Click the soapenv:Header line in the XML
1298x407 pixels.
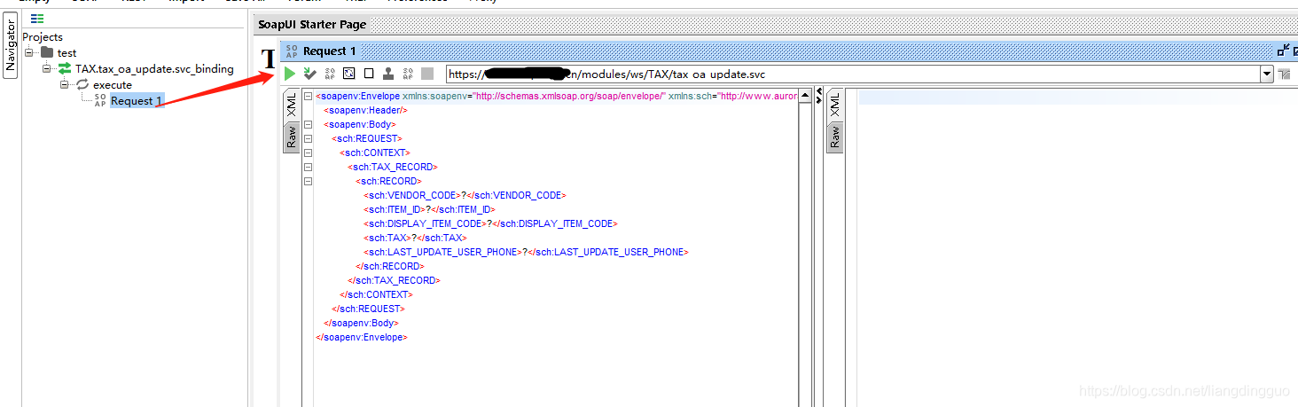tap(365, 110)
